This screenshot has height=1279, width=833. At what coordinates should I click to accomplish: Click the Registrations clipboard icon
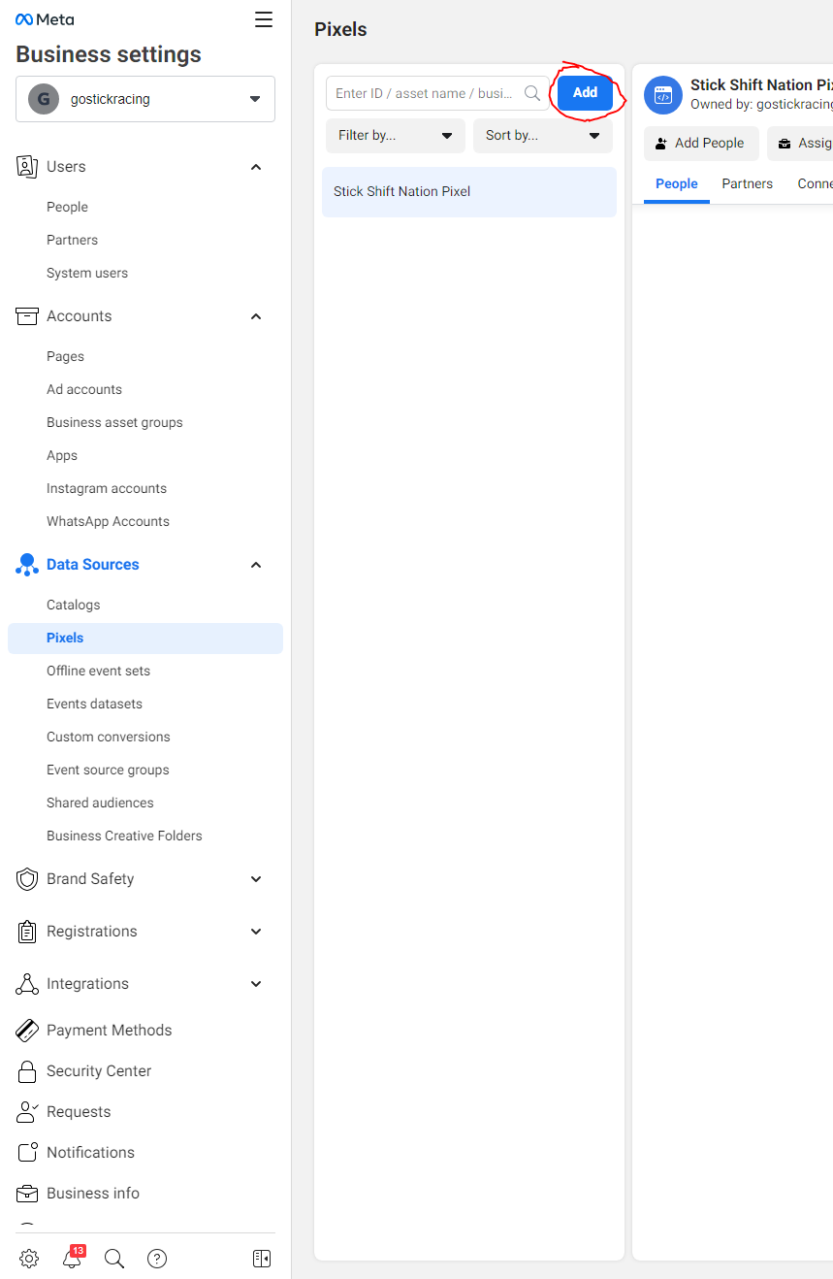click(27, 932)
